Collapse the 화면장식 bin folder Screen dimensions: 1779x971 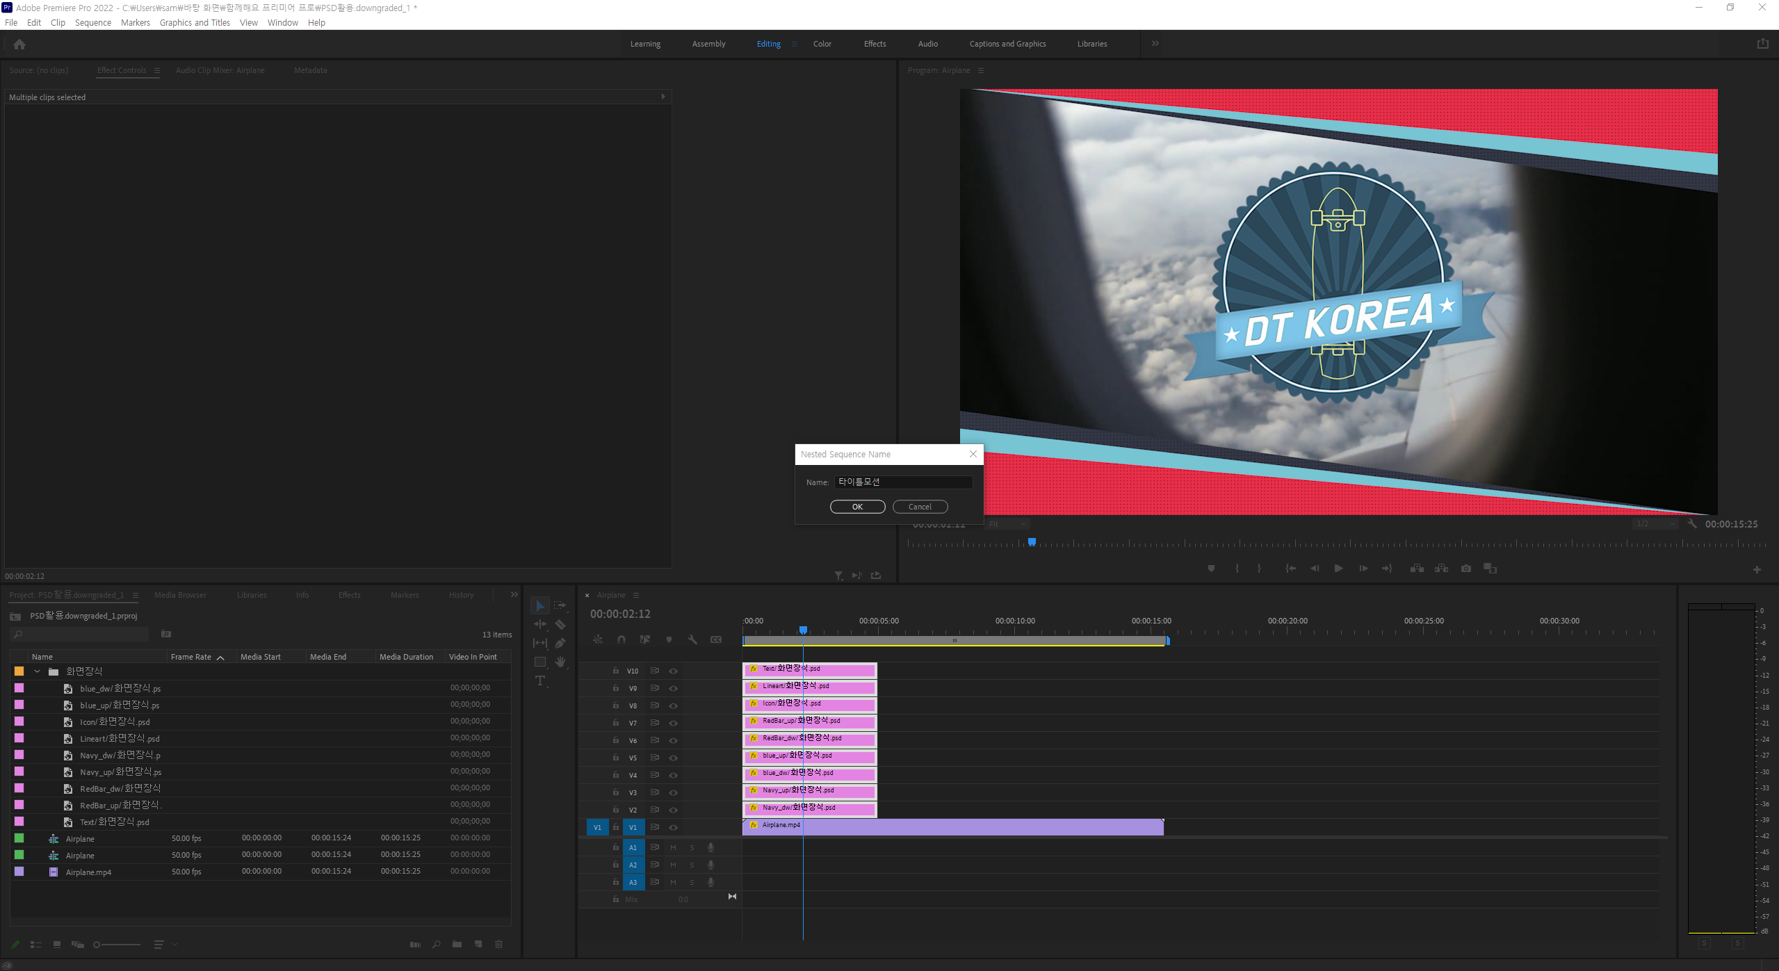coord(38,671)
